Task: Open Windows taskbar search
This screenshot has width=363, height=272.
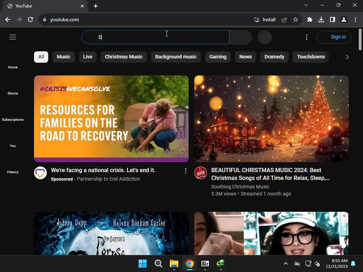Action: (158, 263)
